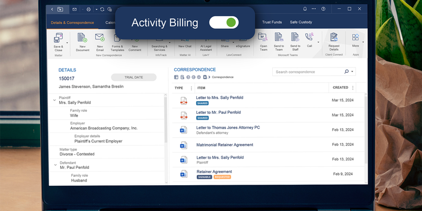
Task: Start a New Chat in Matter AI
Action: (x=185, y=44)
